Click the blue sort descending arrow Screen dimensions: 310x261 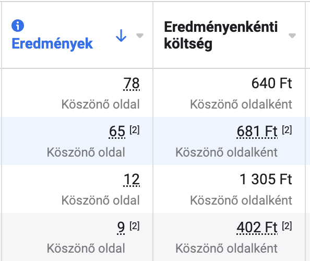pyautogui.click(x=121, y=35)
